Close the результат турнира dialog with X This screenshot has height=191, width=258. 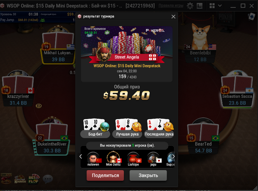[x=173, y=17]
